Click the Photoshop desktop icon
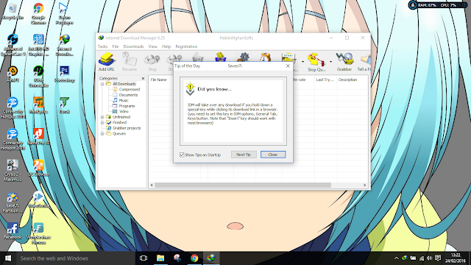The image size is (471, 265). [x=64, y=74]
